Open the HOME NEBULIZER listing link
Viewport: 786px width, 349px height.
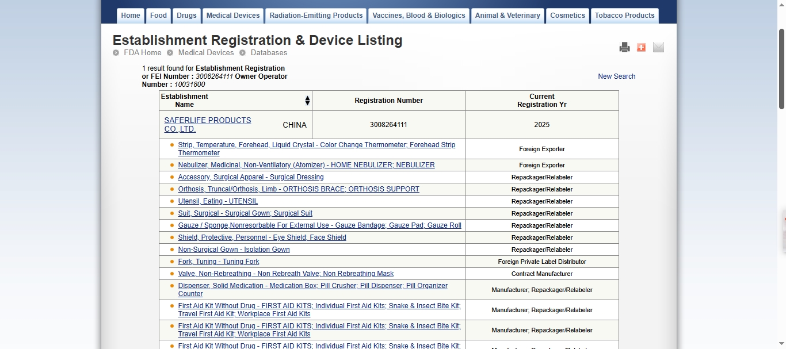pos(306,165)
